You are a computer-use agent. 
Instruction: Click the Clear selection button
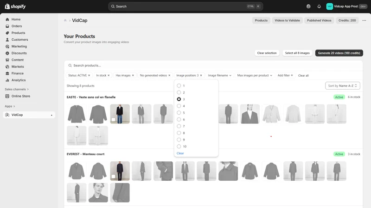point(267,53)
